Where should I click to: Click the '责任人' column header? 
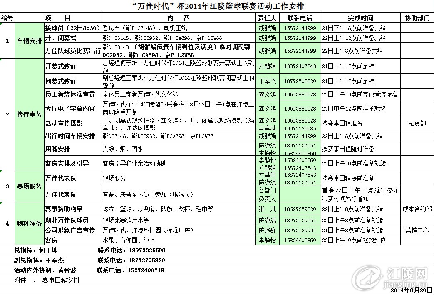(x=267, y=18)
